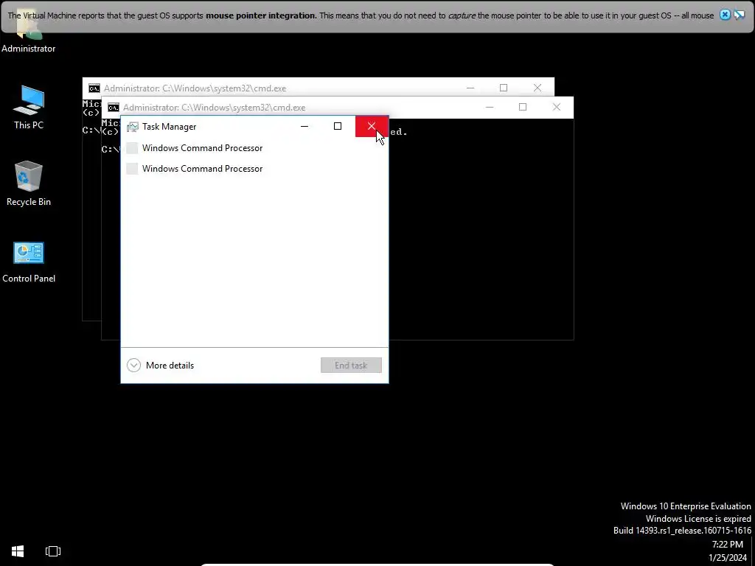Click the front cmd.exe window title text
The height and width of the screenshot is (566, 755).
point(215,108)
